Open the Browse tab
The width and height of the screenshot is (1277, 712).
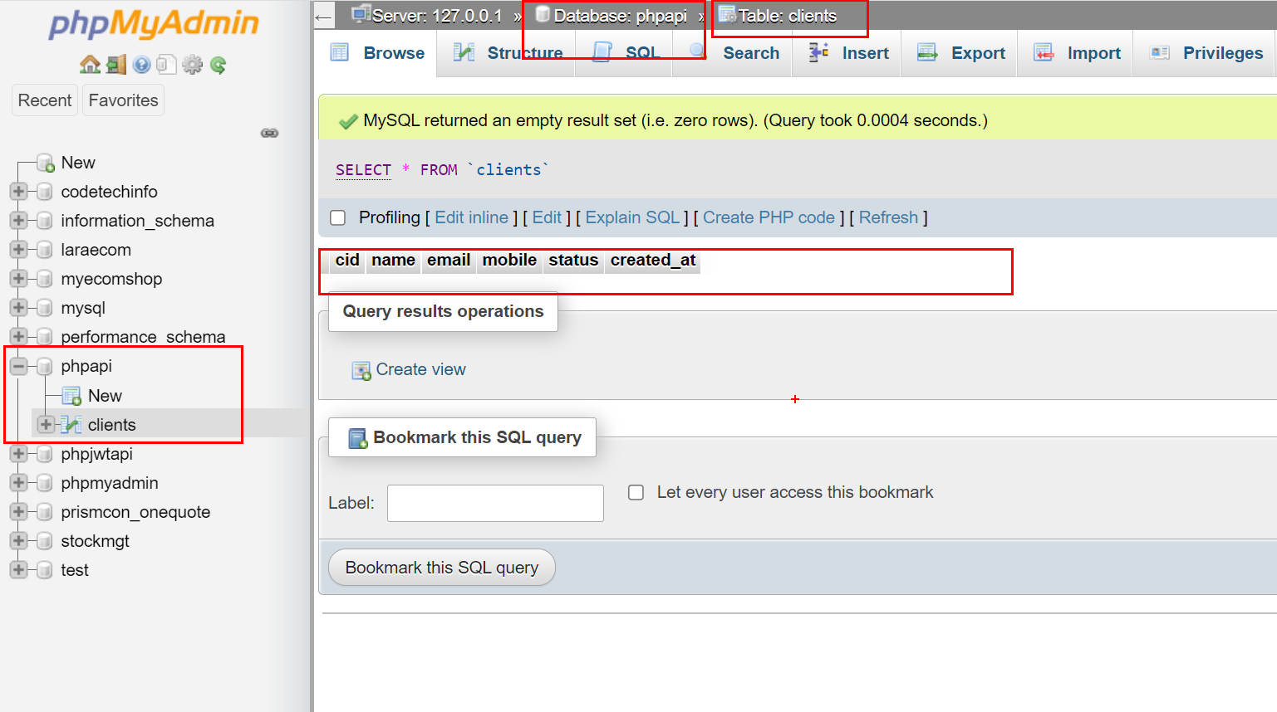click(x=378, y=53)
